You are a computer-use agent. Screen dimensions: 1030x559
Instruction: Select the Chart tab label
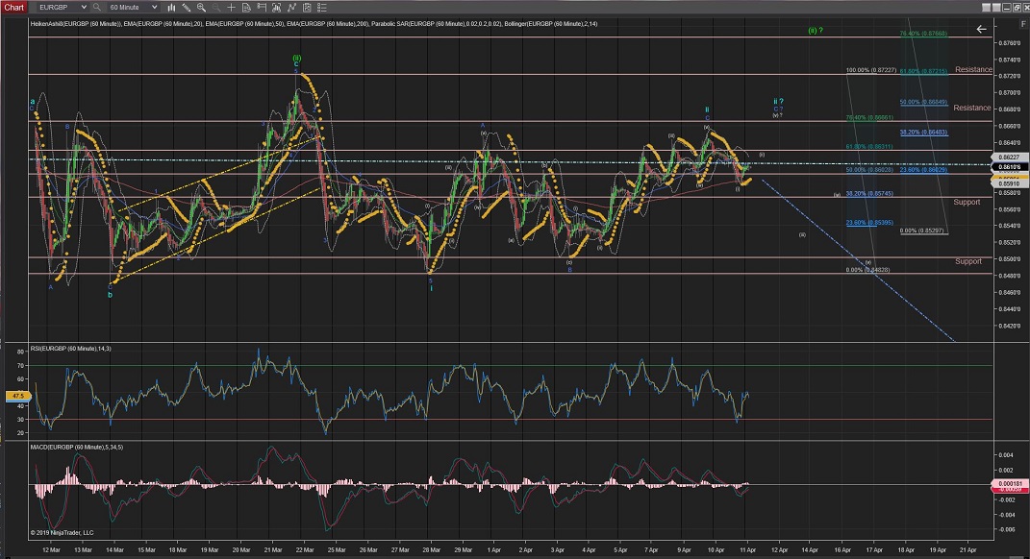[13, 7]
